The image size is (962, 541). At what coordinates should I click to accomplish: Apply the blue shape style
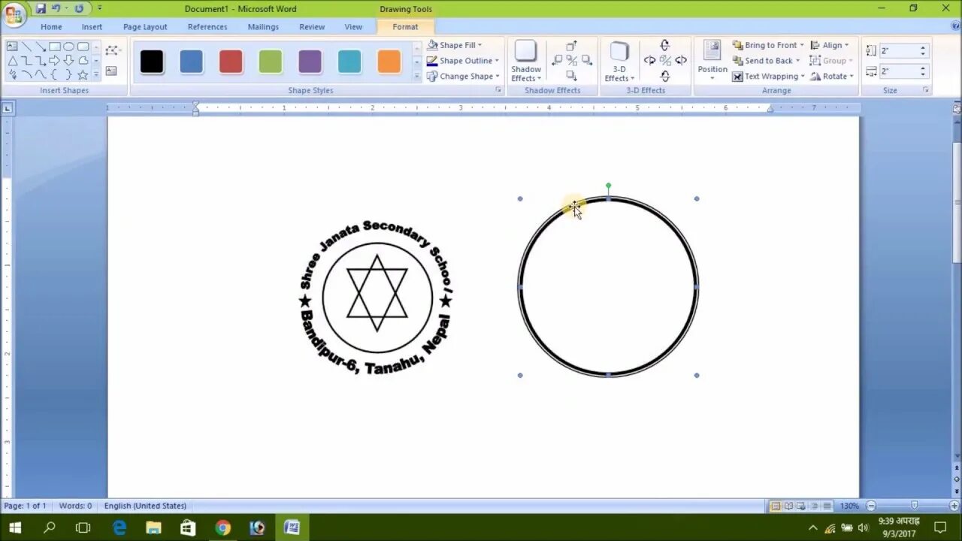[191, 62]
